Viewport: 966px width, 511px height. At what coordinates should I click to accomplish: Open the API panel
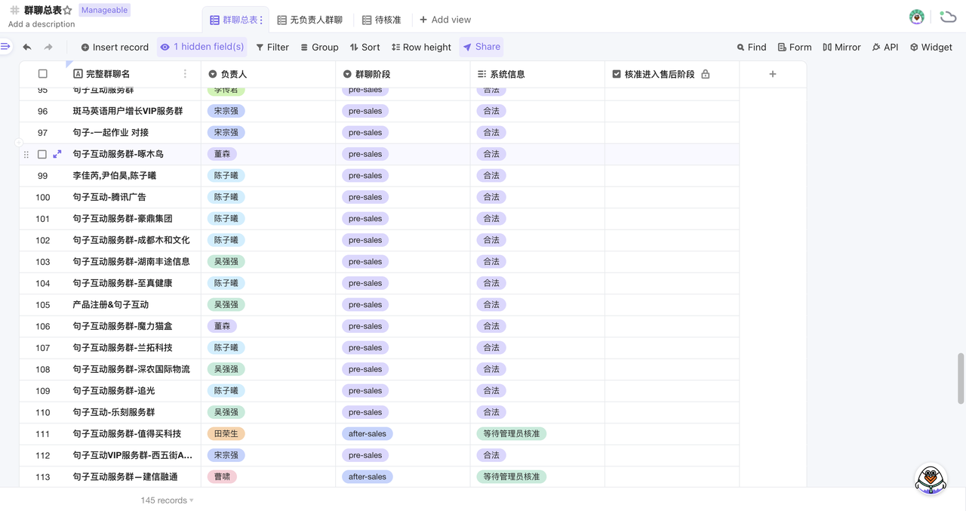(x=884, y=47)
